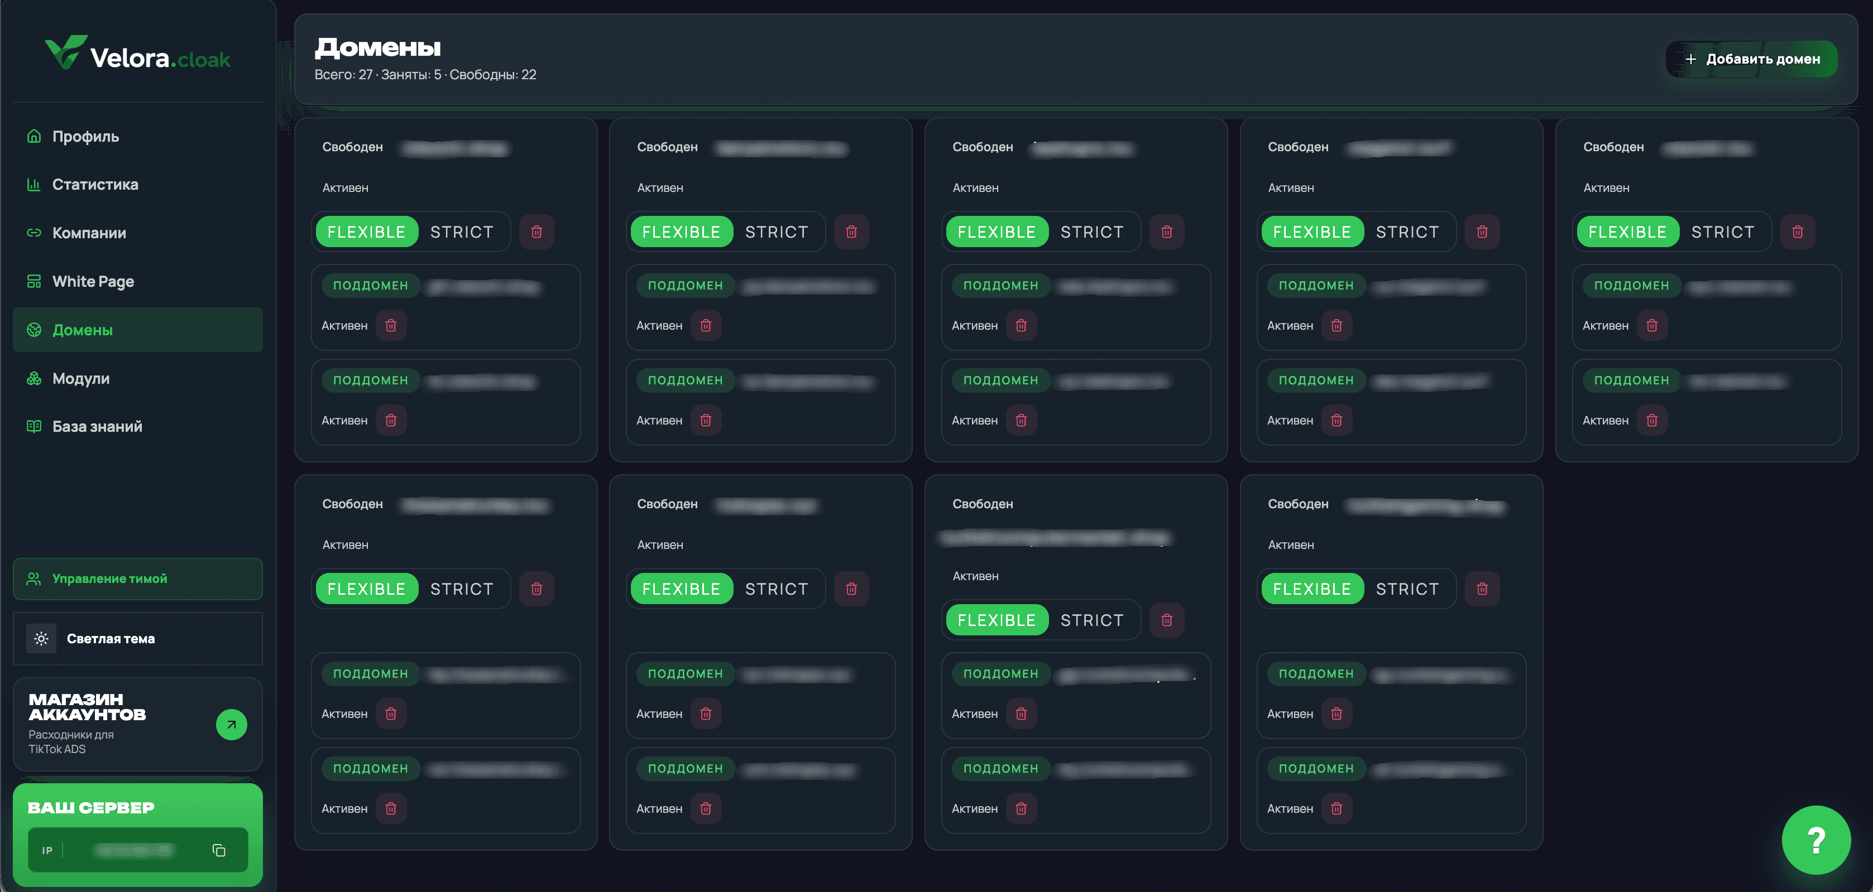Click the База знаний book icon
The width and height of the screenshot is (1873, 892).
(x=33, y=426)
